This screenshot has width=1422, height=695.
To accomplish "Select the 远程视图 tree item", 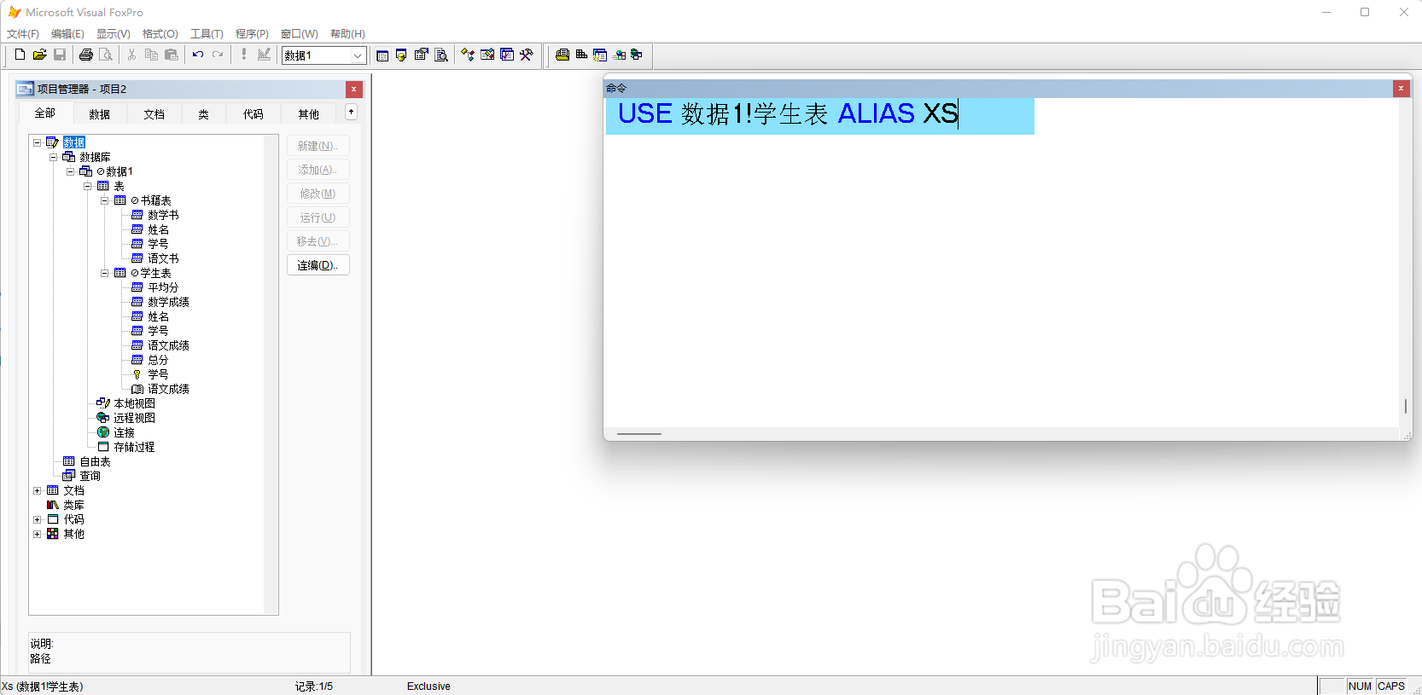I will pos(134,418).
